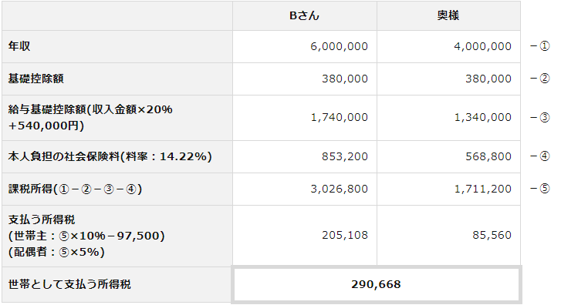Click the 205,108 income tax value

click(x=344, y=235)
